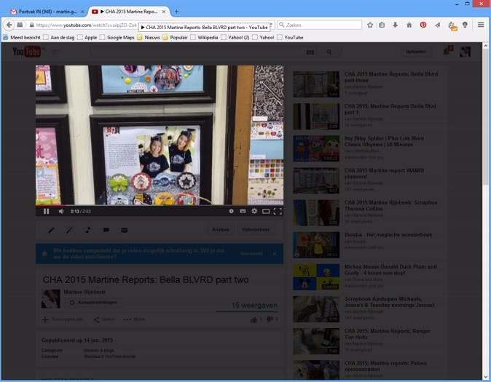
Task: Dislike the video with thumbs down
Action: [x=270, y=319]
